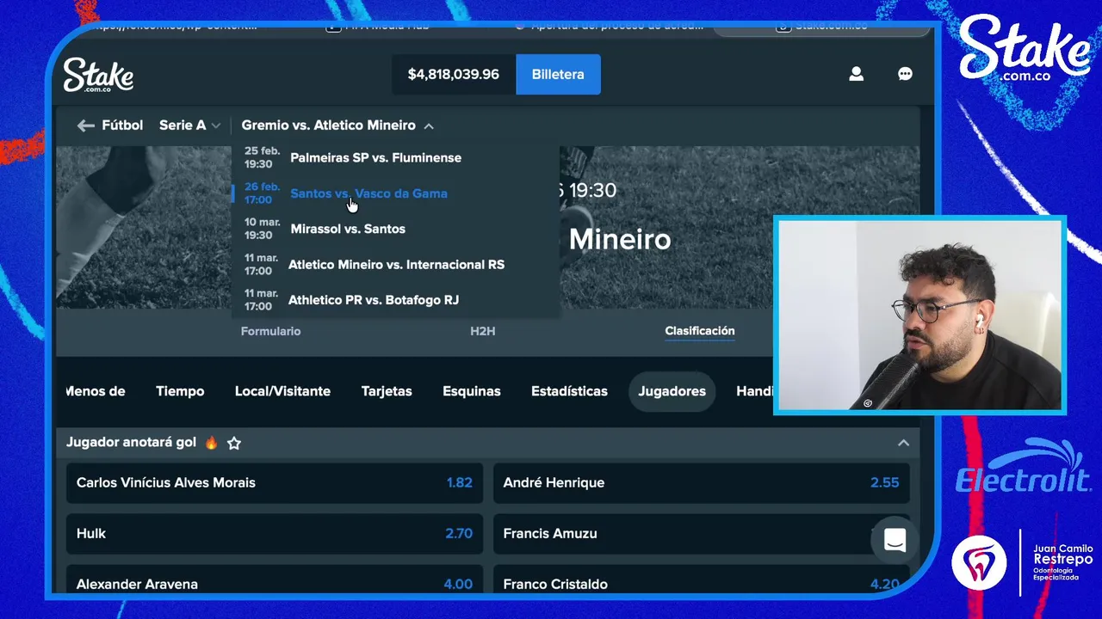
Task: Click the Stake.com.co logo in site header
Action: point(98,75)
